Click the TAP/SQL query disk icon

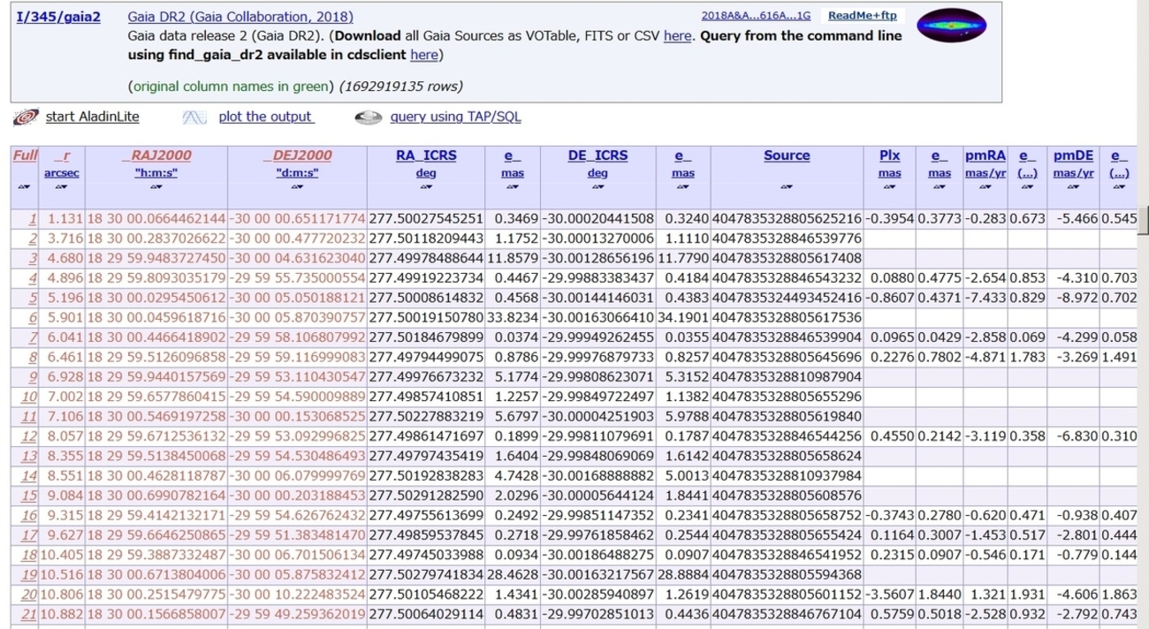tap(366, 117)
